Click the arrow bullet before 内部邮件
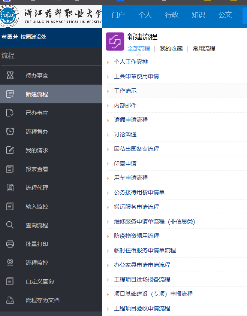This screenshot has height=316, width=247. 108,106
